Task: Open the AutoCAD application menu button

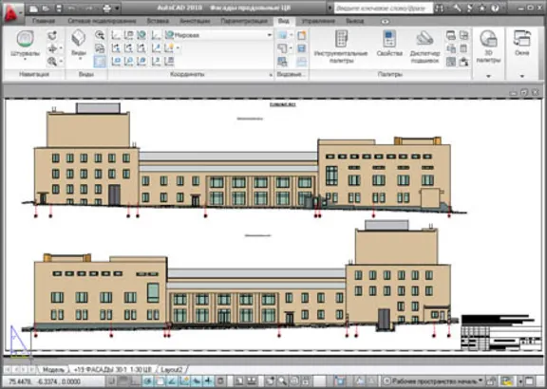Action: click(11, 11)
